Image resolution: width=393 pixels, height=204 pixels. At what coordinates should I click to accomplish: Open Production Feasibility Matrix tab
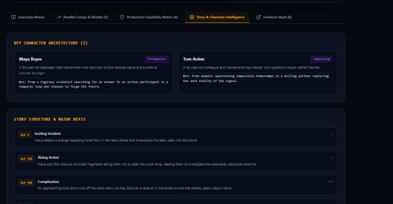tap(149, 17)
